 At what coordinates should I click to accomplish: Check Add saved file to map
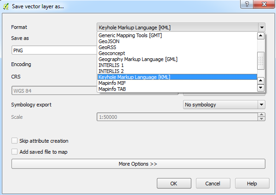(x=14, y=152)
